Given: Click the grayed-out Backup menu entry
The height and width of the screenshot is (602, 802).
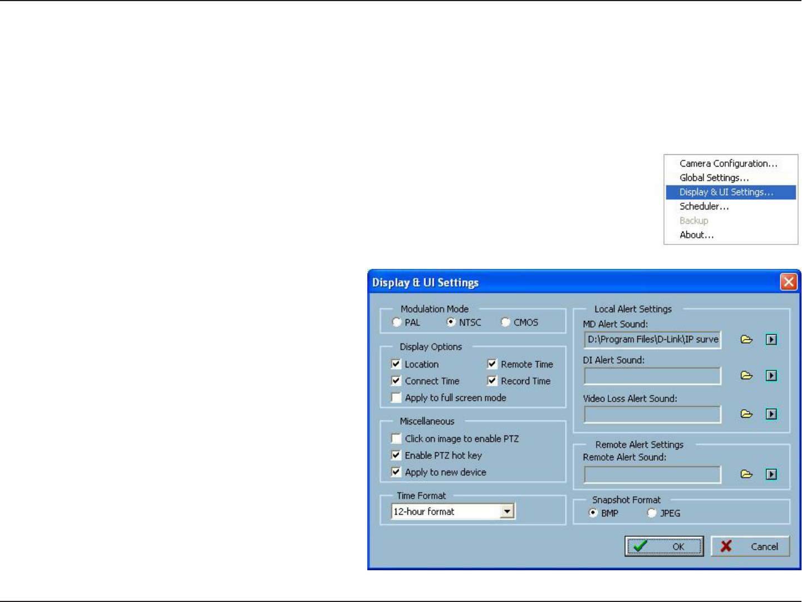Looking at the screenshot, I should pos(731,221).
